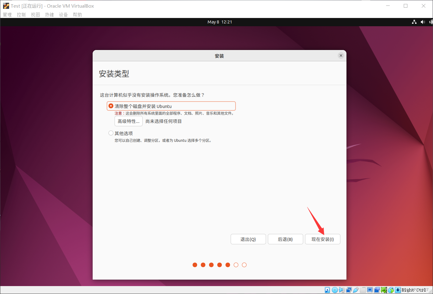Viewport: 433px width, 294px height.
Task: Open the Ubuntu volume tray icon
Action: 423,22
